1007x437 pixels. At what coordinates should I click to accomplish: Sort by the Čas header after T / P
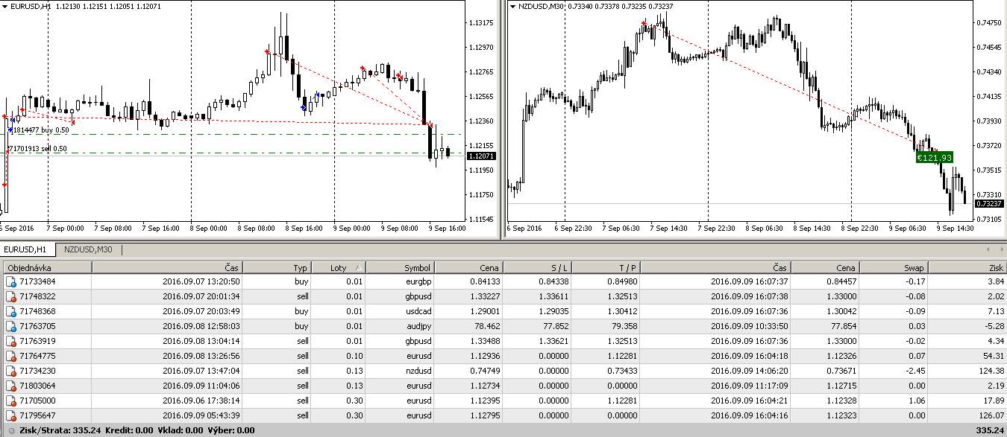716,268
